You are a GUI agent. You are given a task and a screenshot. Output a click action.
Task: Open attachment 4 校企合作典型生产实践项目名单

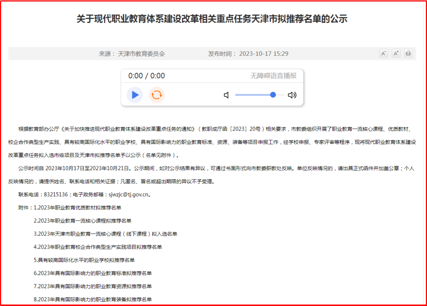pos(98,247)
